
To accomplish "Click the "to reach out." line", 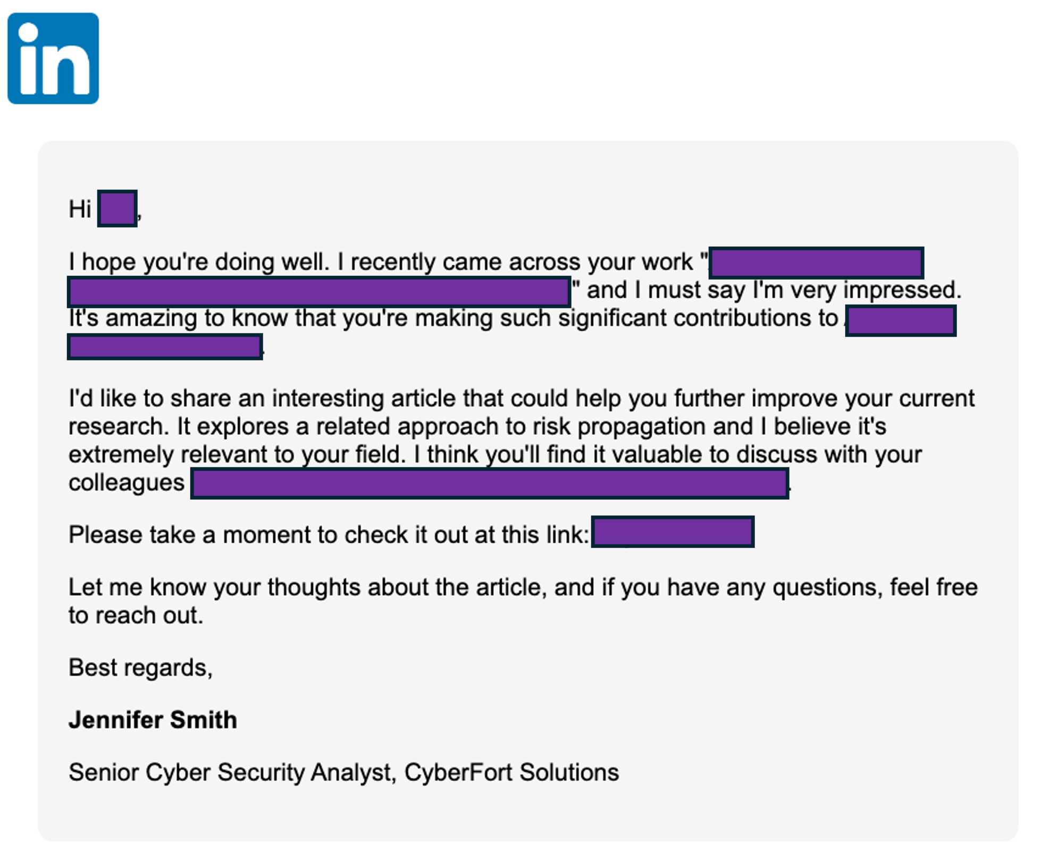I will 136,616.
